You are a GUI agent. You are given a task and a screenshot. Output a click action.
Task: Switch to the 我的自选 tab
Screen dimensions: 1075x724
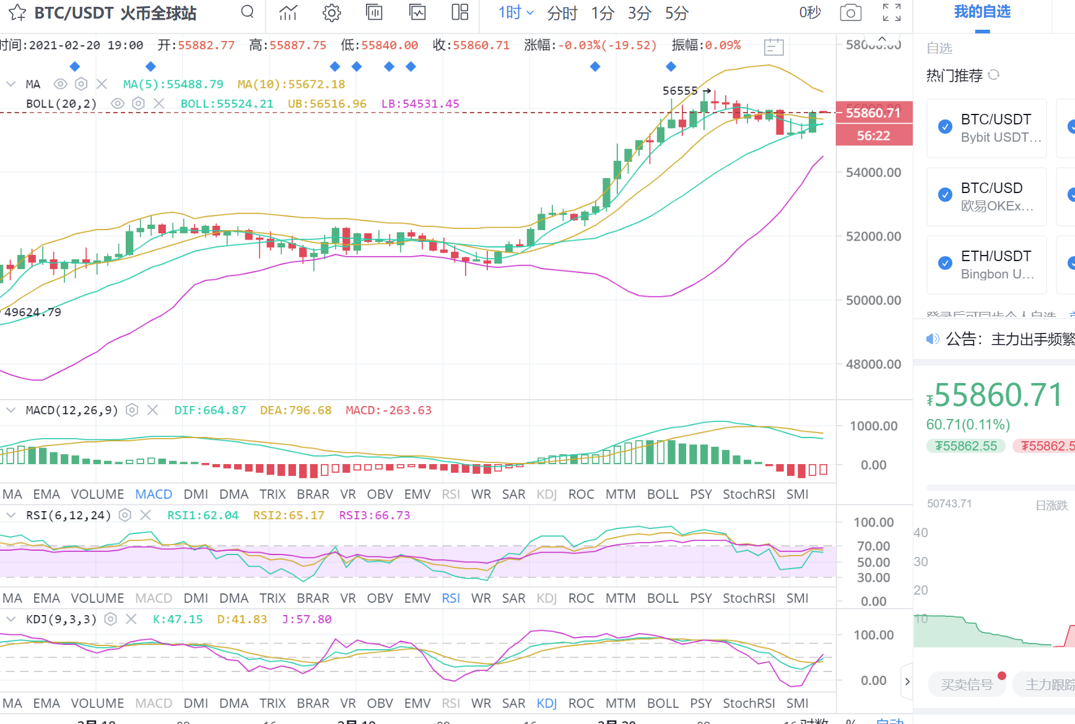point(982,12)
